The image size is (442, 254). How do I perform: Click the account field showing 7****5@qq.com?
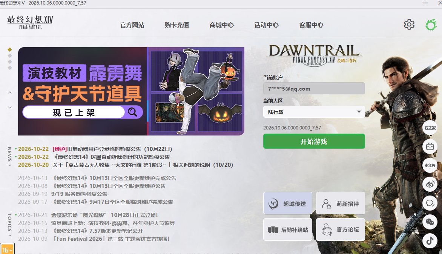(314, 88)
